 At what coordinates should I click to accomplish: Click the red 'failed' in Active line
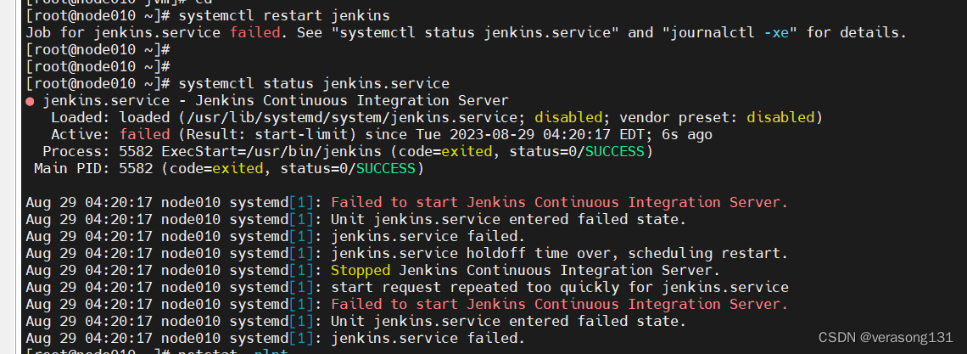point(145,134)
